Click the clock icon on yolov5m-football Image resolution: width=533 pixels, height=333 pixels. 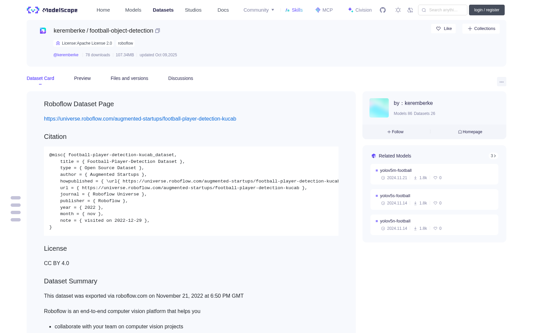point(383,178)
